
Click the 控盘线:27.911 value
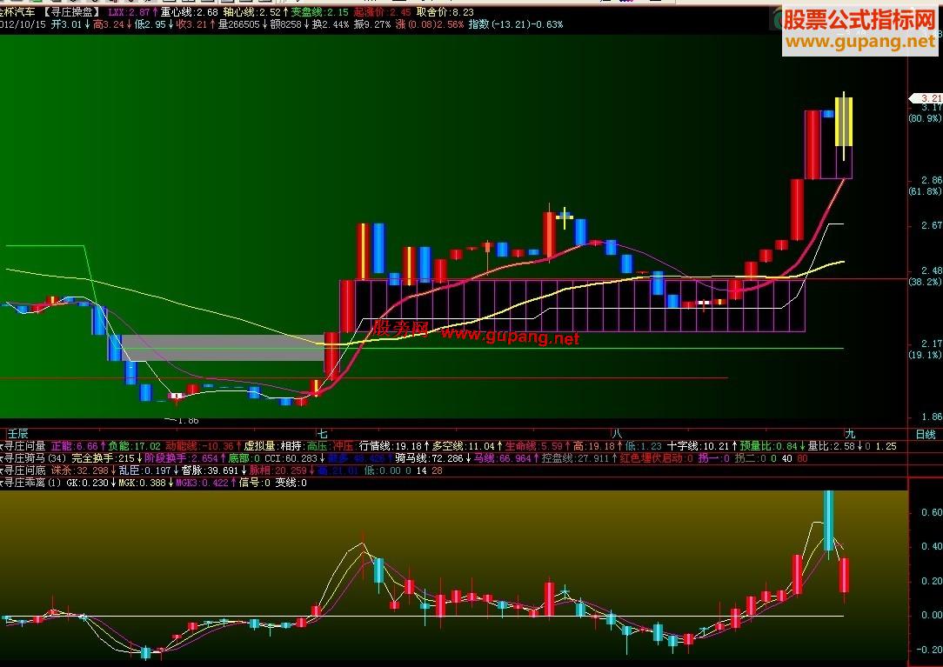tap(576, 458)
